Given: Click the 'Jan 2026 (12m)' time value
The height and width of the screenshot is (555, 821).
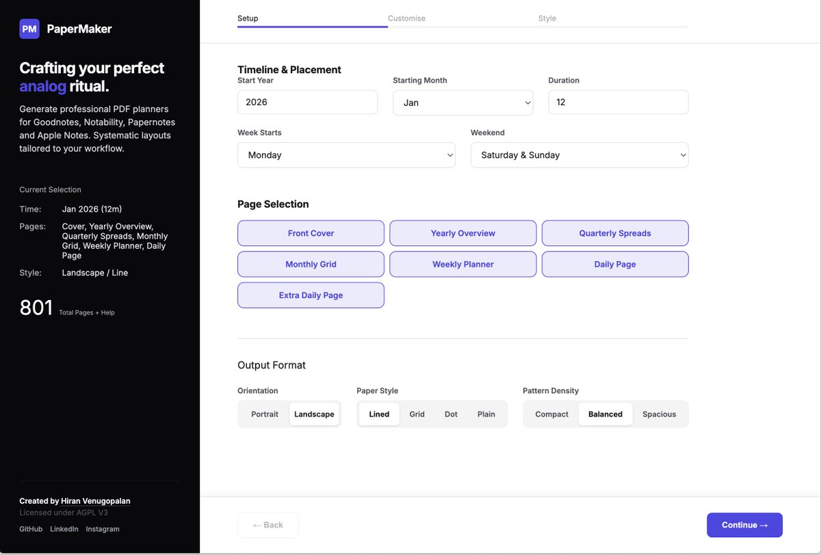Looking at the screenshot, I should (x=92, y=209).
